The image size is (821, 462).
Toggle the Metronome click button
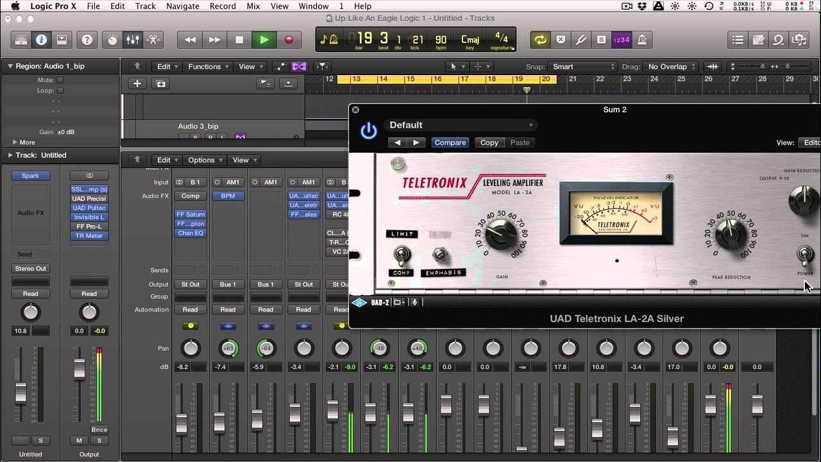pyautogui.click(x=641, y=40)
